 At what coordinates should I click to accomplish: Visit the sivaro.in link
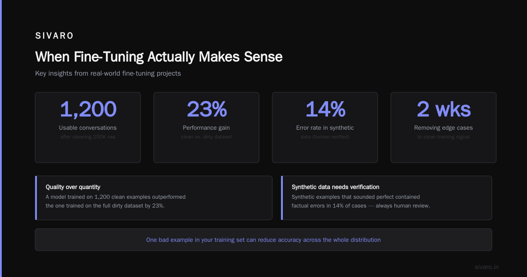click(487, 267)
